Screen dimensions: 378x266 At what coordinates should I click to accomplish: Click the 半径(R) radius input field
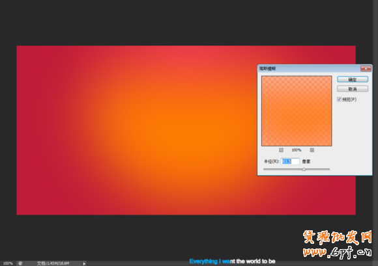[x=290, y=161]
